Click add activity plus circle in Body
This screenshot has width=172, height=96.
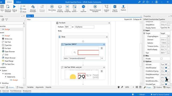tap(83, 41)
